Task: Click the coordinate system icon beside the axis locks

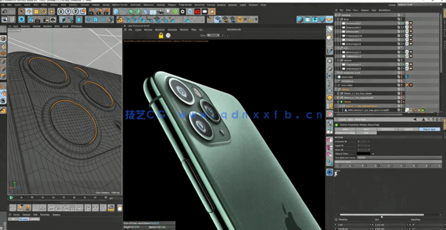Action: [83, 11]
